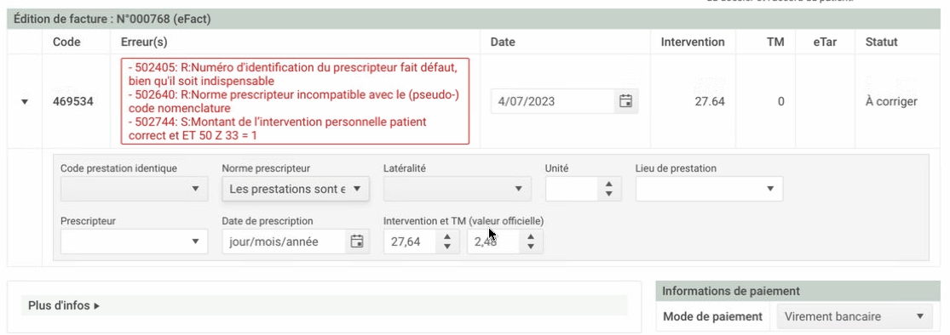Click the red error messages box
The height and width of the screenshot is (335, 950).
click(x=295, y=101)
